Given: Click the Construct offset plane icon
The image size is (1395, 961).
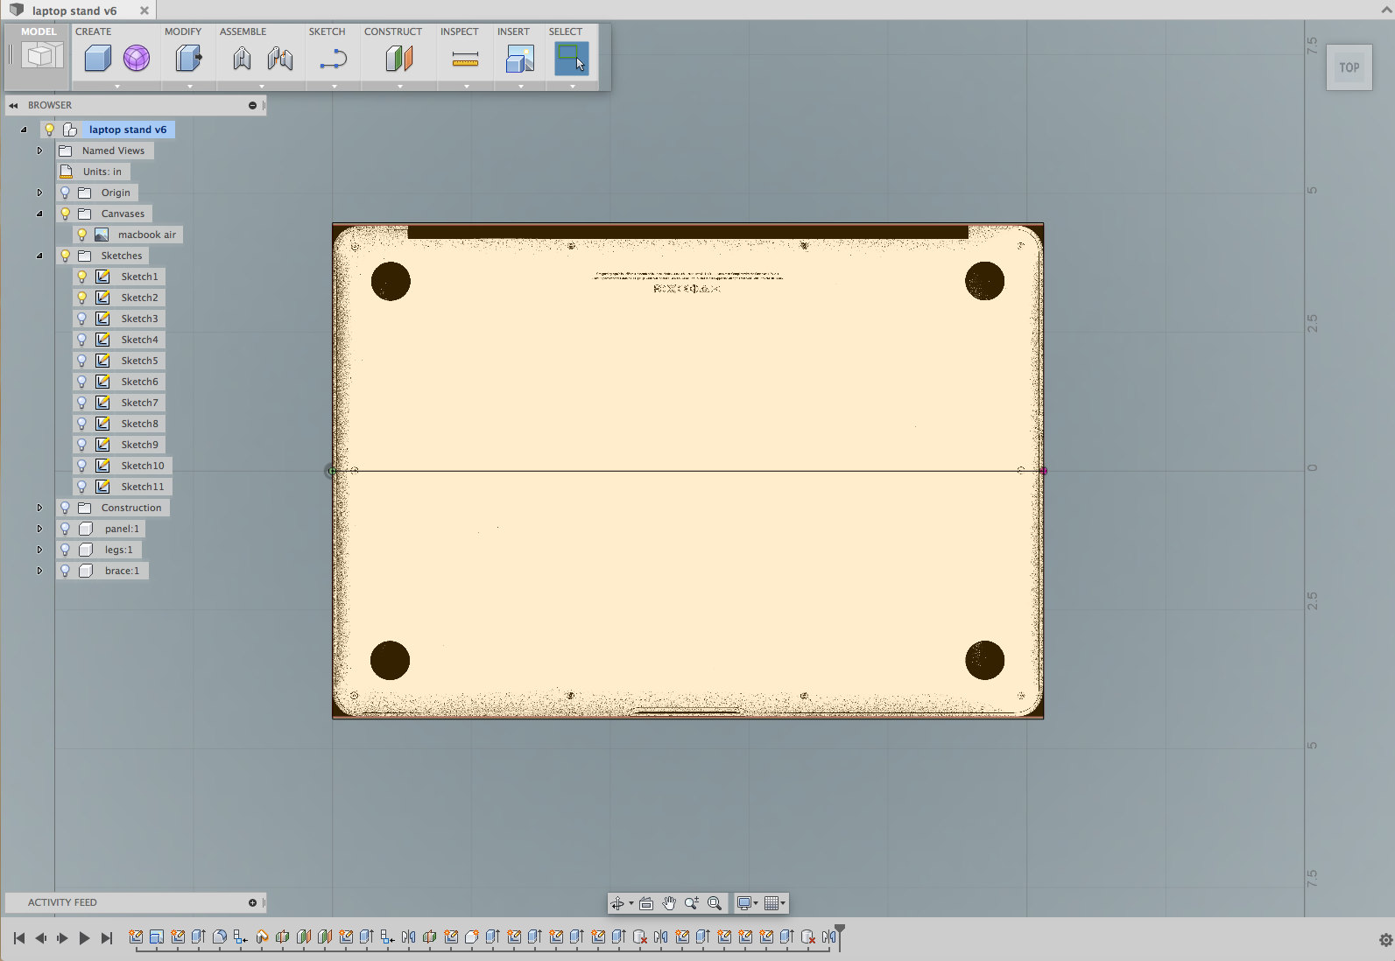Looking at the screenshot, I should 398,59.
